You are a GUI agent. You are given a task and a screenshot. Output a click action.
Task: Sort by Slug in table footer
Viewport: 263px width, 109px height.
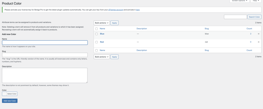pos(207,50)
